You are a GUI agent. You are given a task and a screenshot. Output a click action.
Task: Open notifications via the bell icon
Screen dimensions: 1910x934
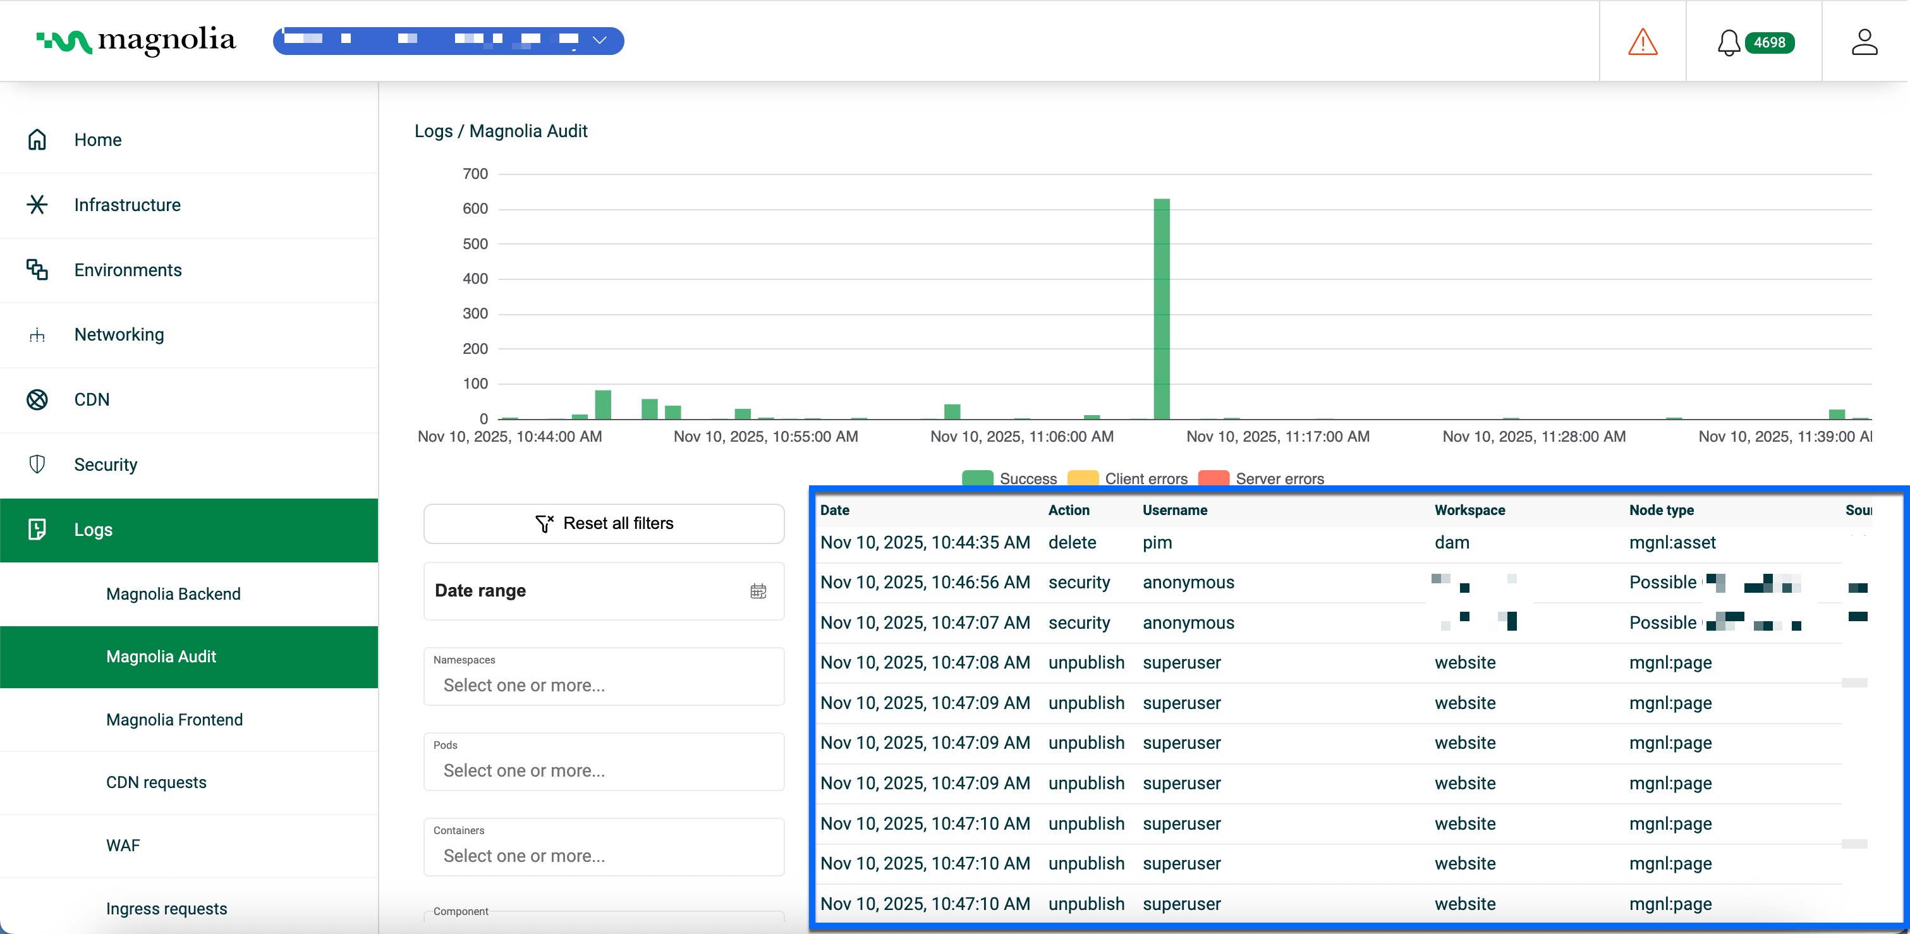pos(1729,42)
